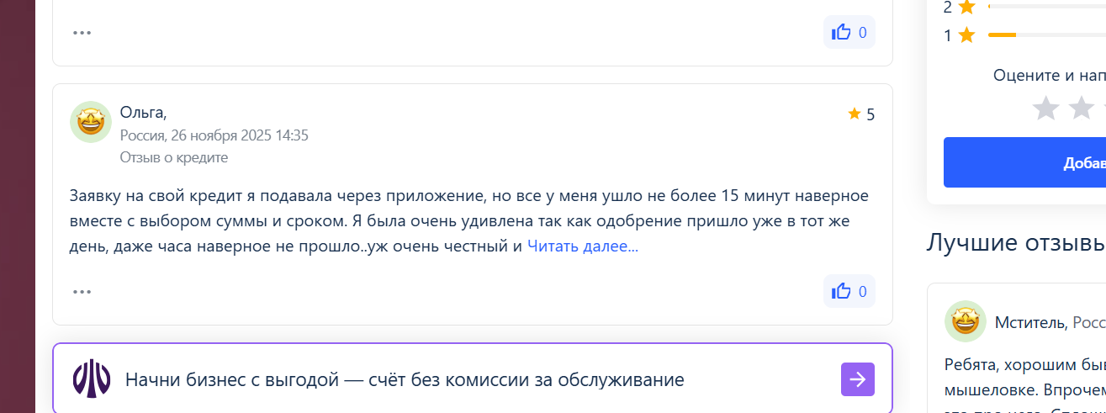
Task: Open the three-dot menu under Ольга's review
Action: coord(82,292)
